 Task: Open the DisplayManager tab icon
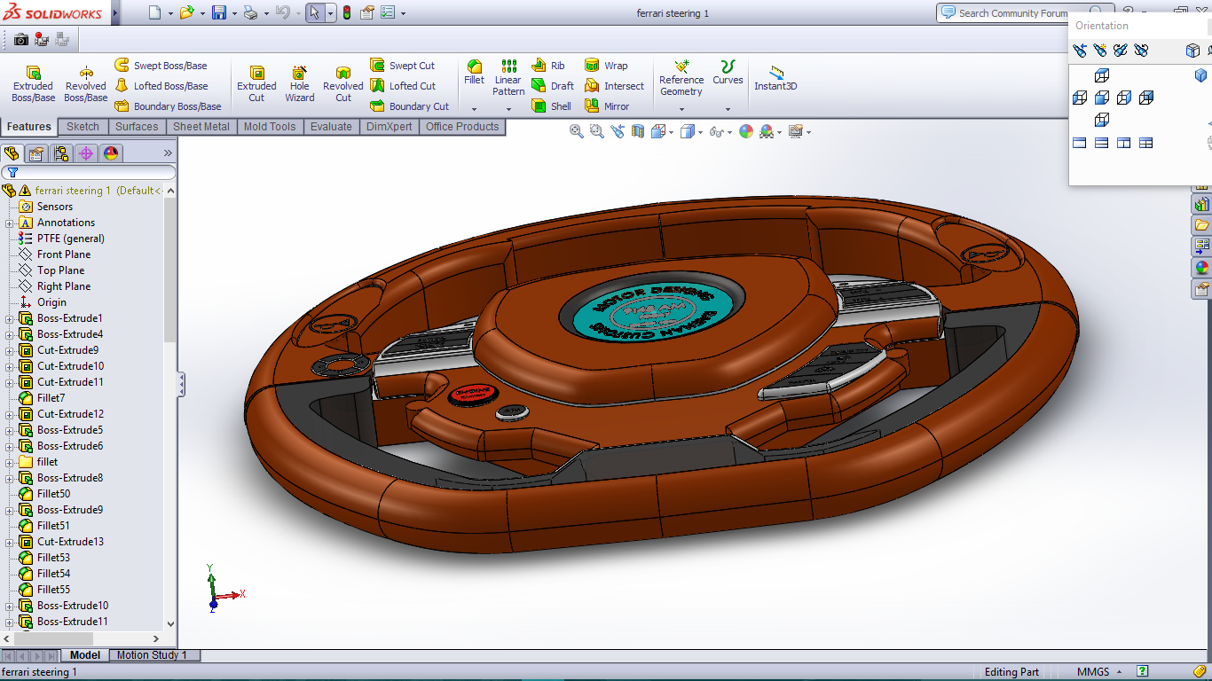[111, 153]
